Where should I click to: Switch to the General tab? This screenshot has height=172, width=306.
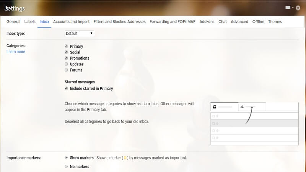click(13, 22)
